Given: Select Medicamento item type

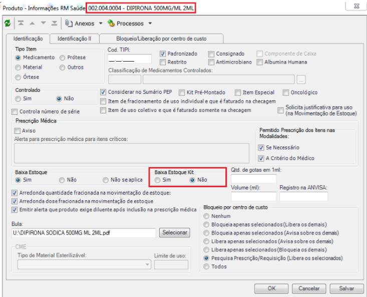Looking at the screenshot, I should point(18,58).
